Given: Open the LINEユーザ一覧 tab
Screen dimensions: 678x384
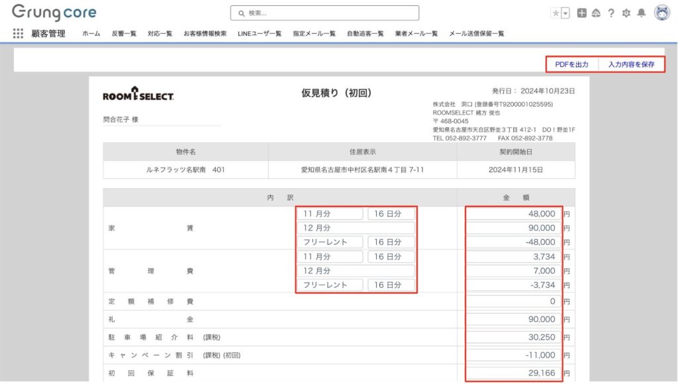Looking at the screenshot, I should point(260,34).
